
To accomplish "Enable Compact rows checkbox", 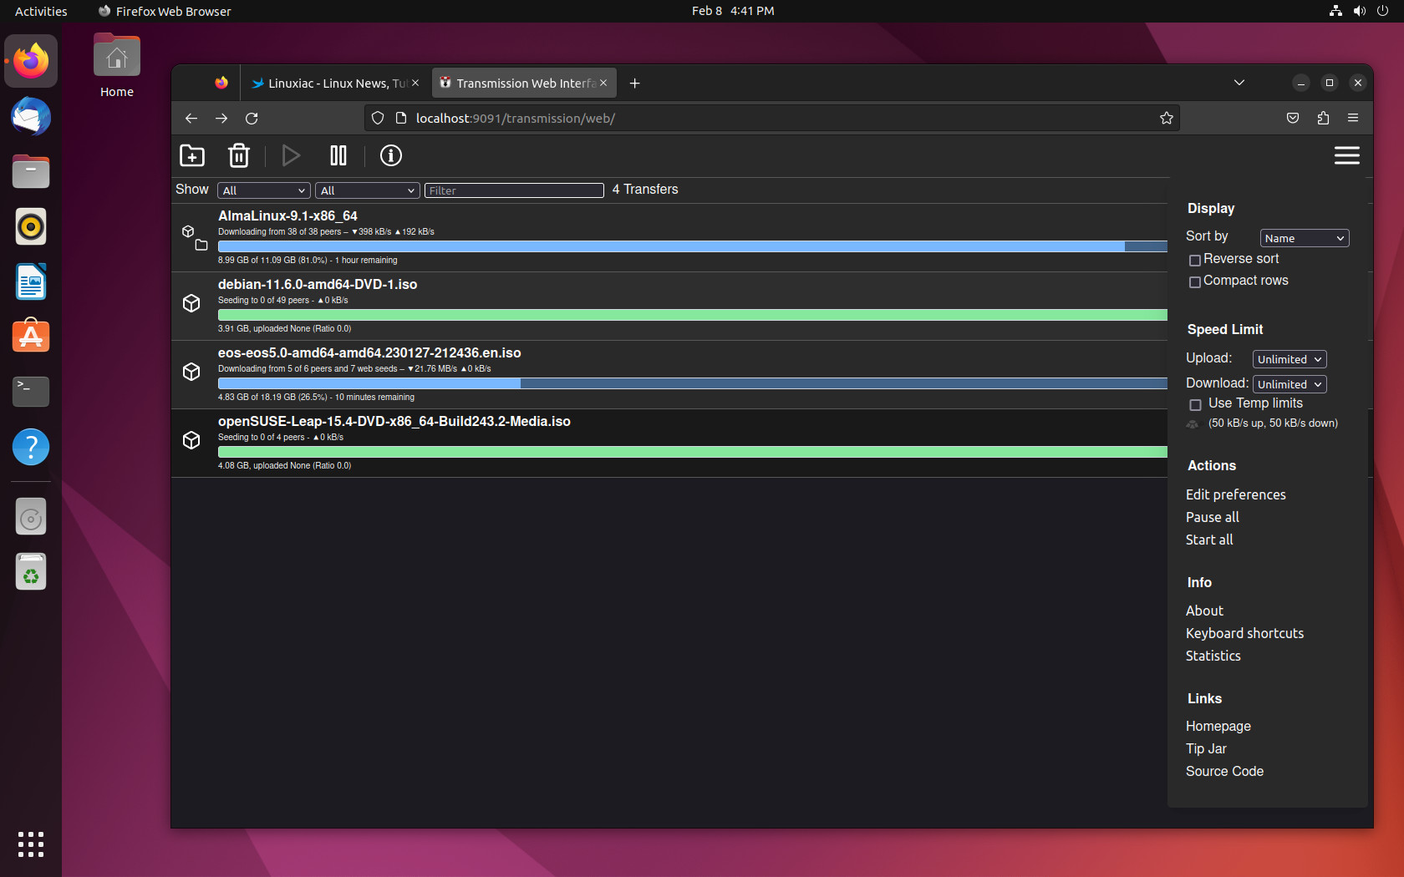I will click(x=1195, y=282).
